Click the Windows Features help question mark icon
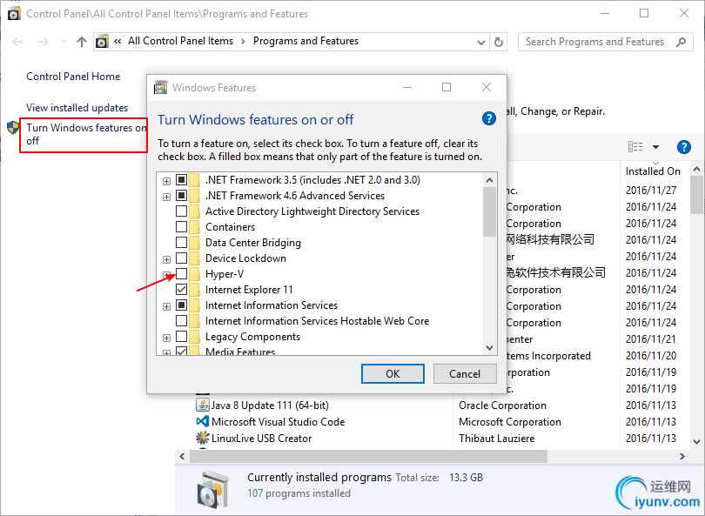This screenshot has width=705, height=516. pyautogui.click(x=489, y=118)
